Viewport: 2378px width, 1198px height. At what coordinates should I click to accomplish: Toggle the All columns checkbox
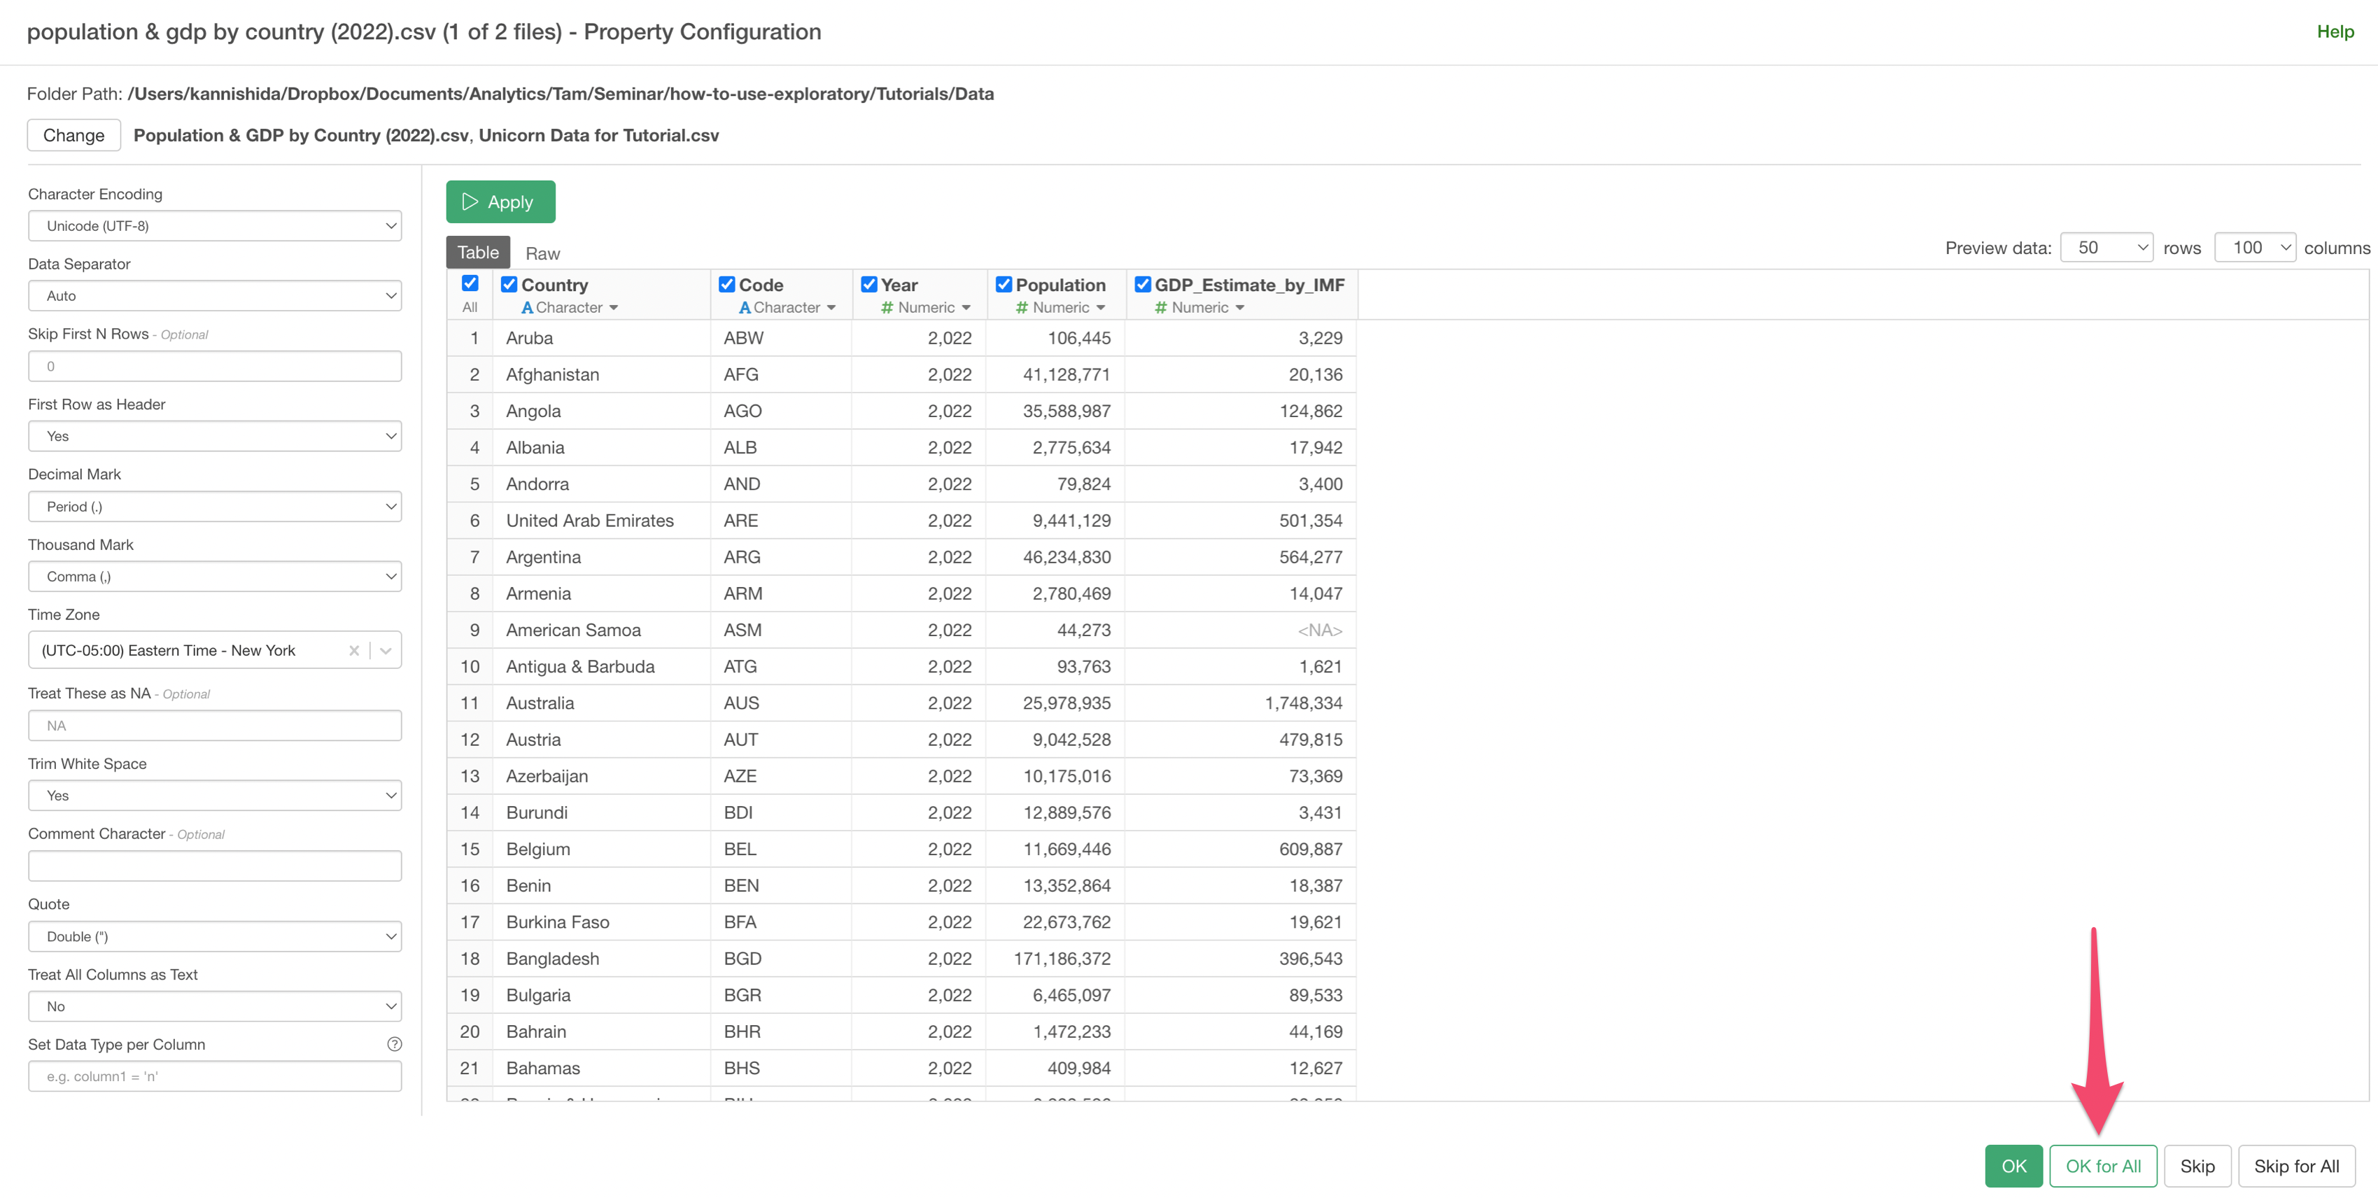(470, 283)
